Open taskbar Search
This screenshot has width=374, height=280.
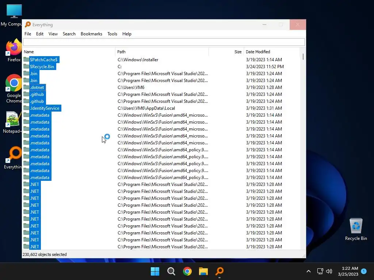click(171, 271)
